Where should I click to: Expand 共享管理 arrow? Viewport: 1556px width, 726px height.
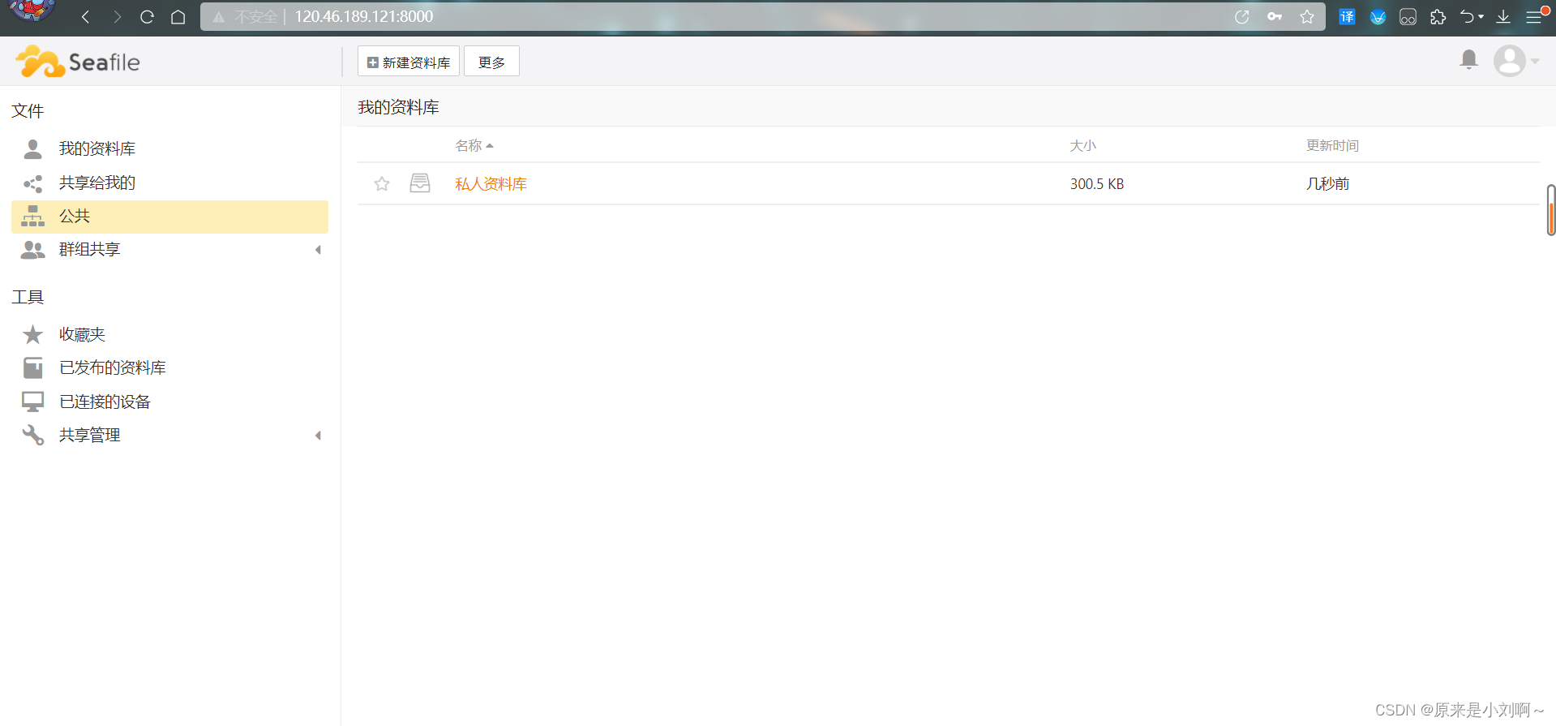tap(318, 436)
